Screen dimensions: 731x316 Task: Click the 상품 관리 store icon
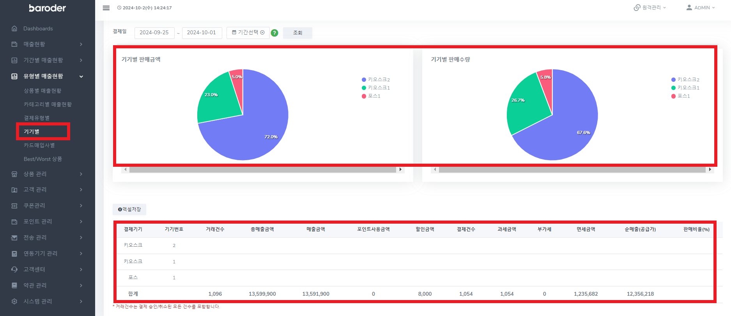pos(14,174)
